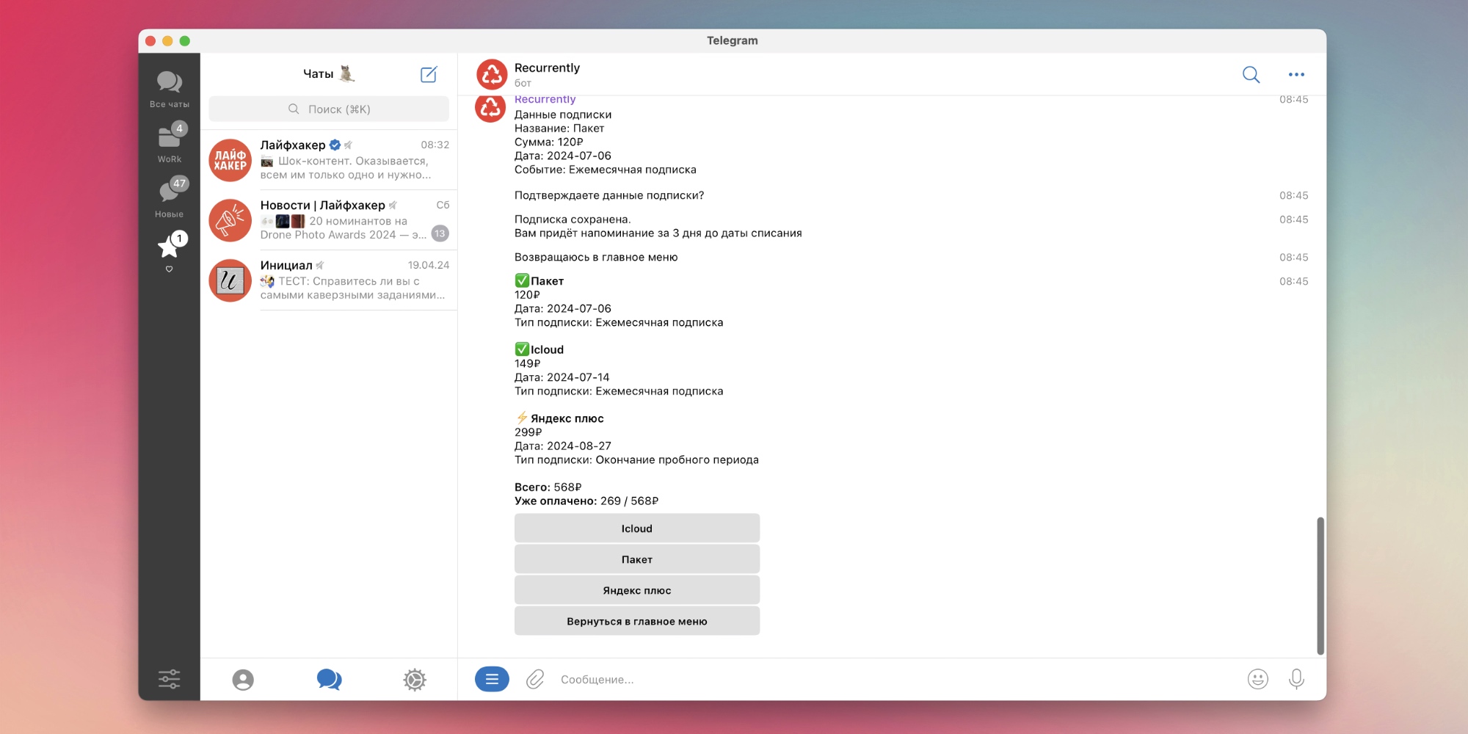Click the 'Возвращаюсь в главное меню' message
This screenshot has height=734, width=1468.
pyautogui.click(x=596, y=257)
